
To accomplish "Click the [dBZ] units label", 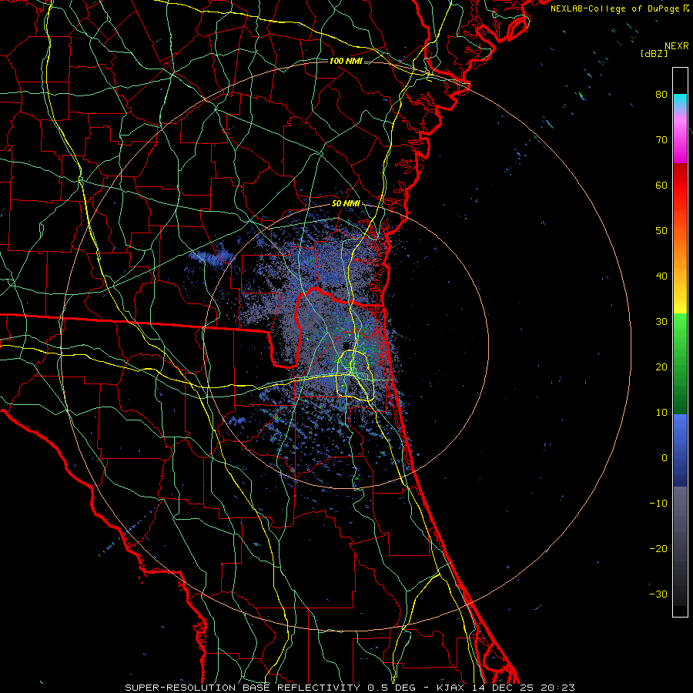I will click(654, 53).
